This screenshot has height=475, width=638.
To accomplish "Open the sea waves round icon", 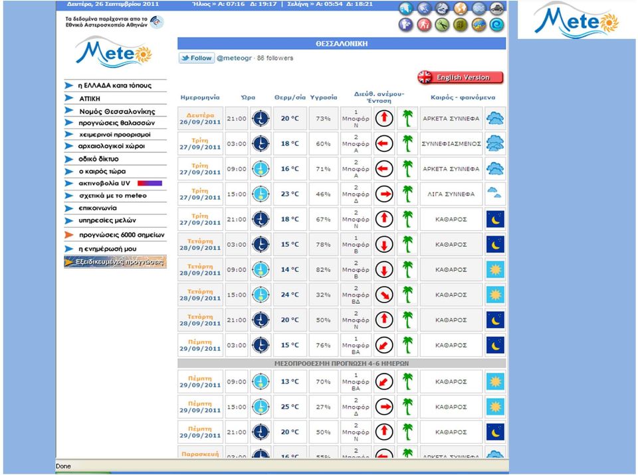I will [478, 9].
